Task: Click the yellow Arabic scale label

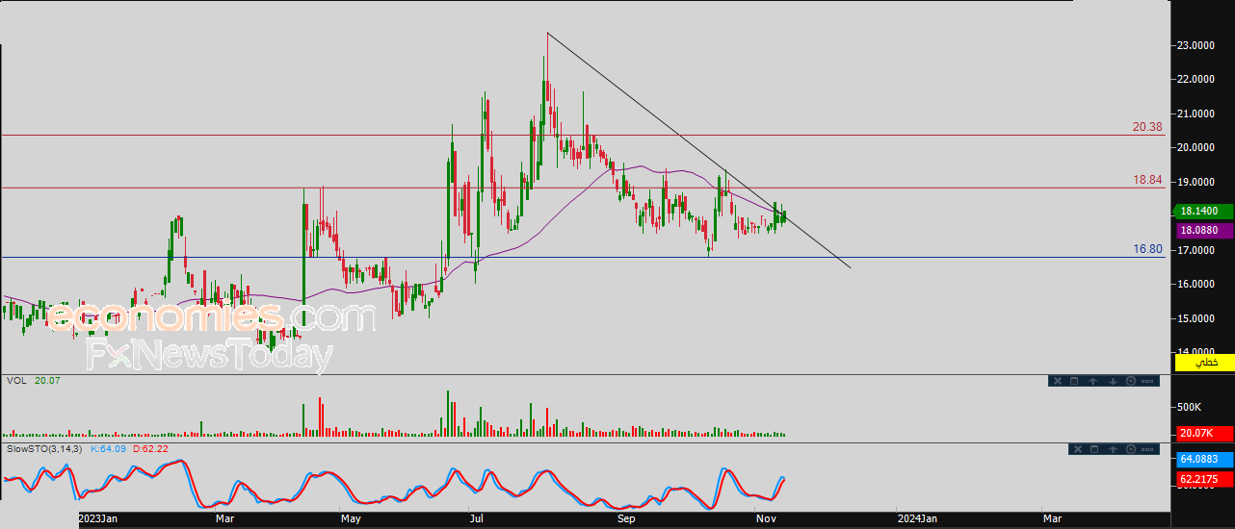Action: click(x=1203, y=363)
